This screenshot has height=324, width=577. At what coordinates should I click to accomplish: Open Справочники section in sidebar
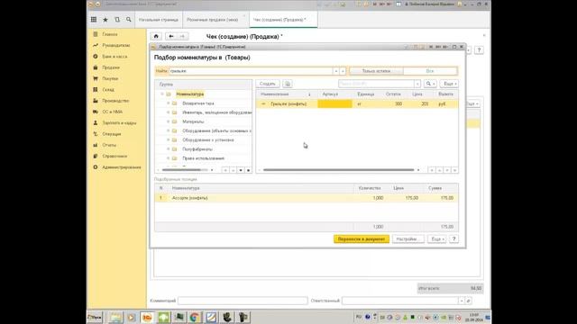coord(114,156)
